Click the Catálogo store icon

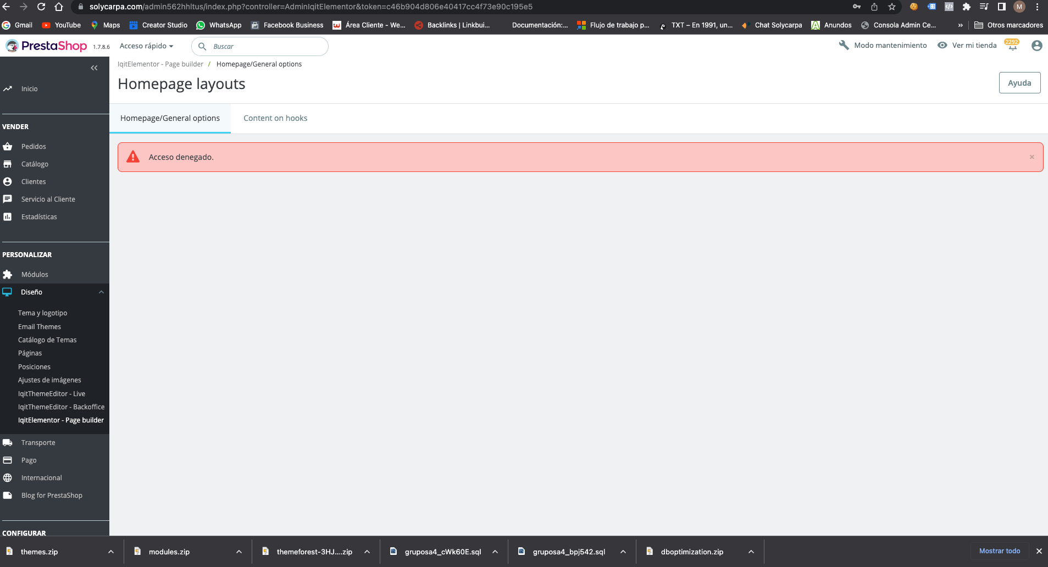8,164
